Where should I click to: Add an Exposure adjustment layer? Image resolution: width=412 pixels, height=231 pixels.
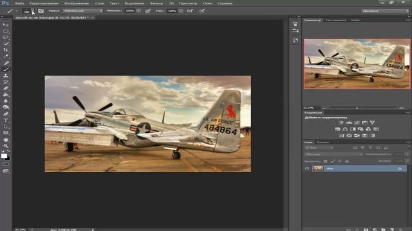[x=365, y=123]
